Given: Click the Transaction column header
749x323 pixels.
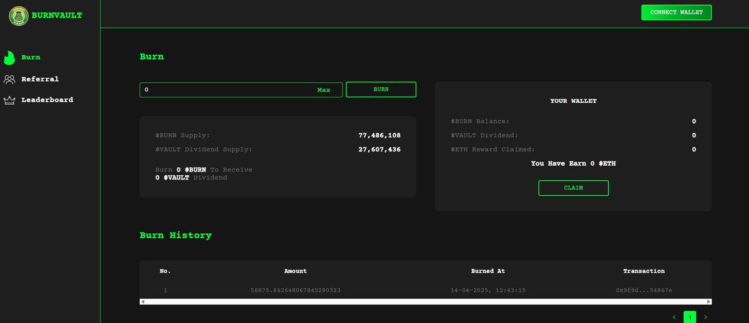Looking at the screenshot, I should point(644,271).
